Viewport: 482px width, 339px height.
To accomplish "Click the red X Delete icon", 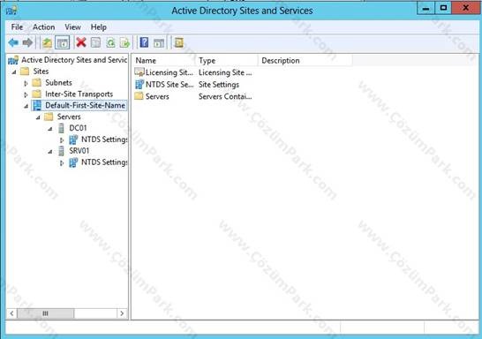I will point(81,42).
